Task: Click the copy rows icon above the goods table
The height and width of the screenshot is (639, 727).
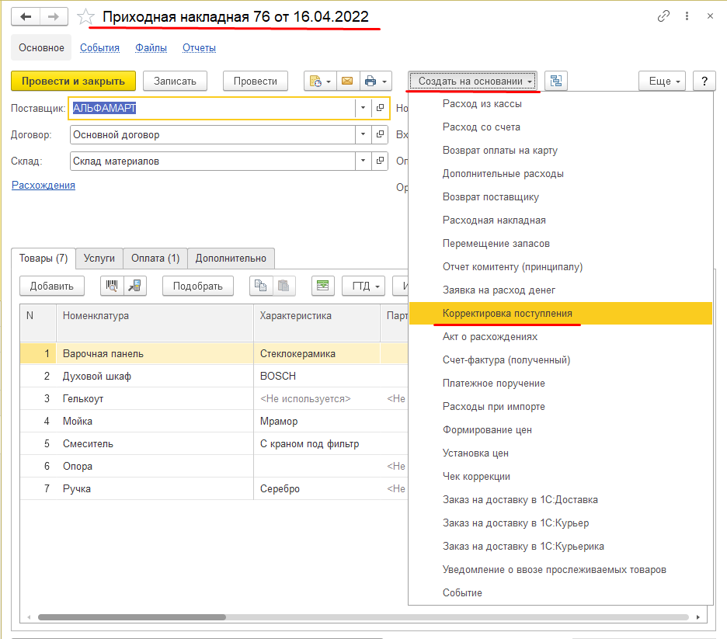Action: (260, 286)
